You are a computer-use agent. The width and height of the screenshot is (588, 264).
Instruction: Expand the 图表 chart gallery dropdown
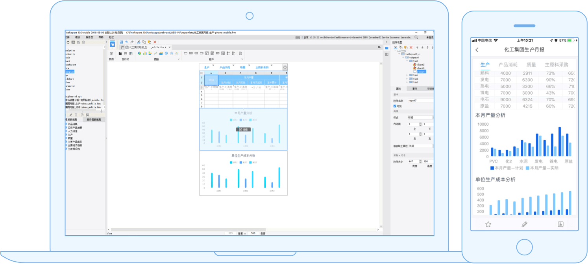(x=179, y=59)
